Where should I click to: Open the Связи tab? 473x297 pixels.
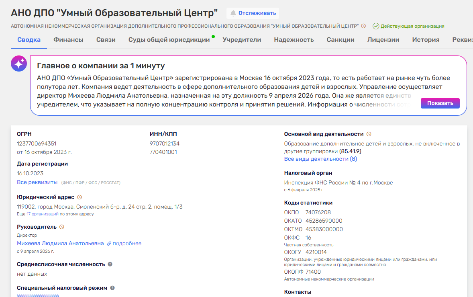tap(106, 40)
